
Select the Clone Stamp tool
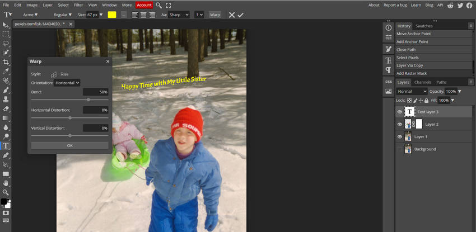(6, 99)
